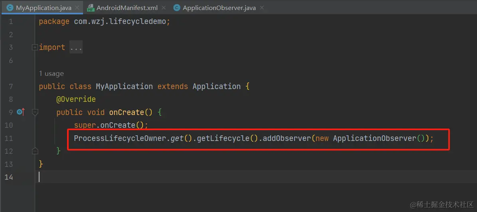Click the MyApplication.java class file icon
477x212 pixels.
click(x=10, y=8)
